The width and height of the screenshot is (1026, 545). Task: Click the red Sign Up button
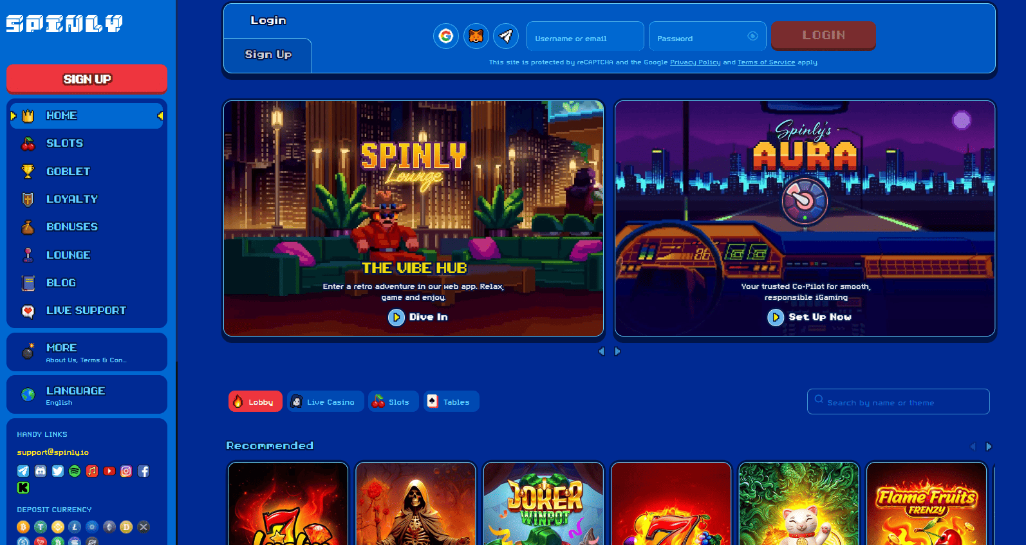[87, 79]
